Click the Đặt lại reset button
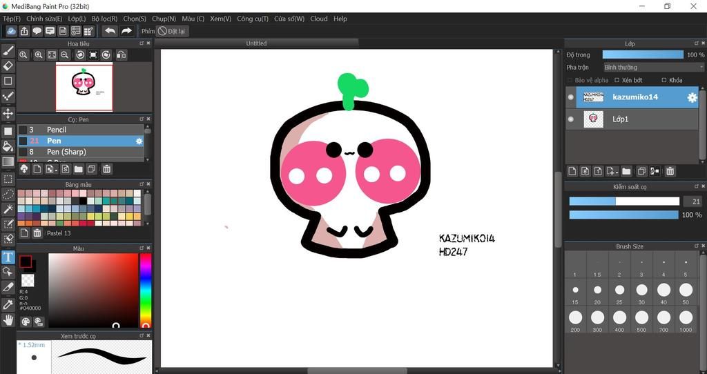Viewport: 707px width, 374px height. pos(172,31)
